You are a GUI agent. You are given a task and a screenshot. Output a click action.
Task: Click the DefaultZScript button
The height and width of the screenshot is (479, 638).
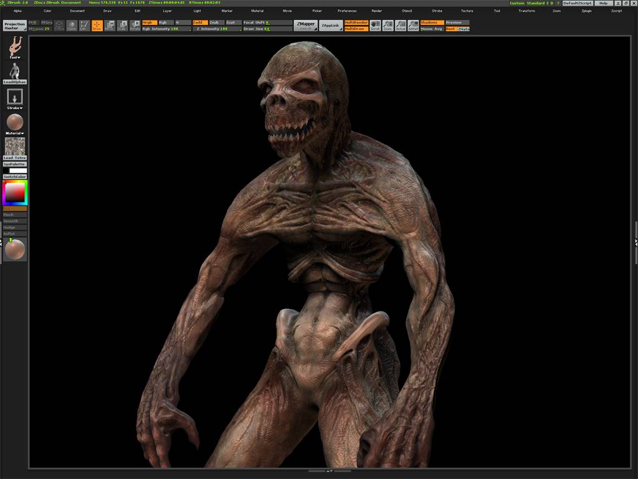coord(578,3)
